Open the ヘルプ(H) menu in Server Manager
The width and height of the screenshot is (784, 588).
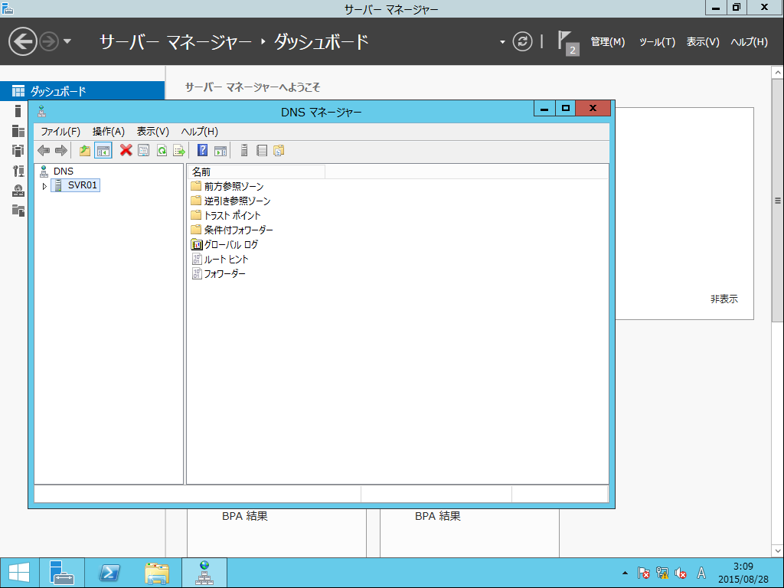point(749,42)
